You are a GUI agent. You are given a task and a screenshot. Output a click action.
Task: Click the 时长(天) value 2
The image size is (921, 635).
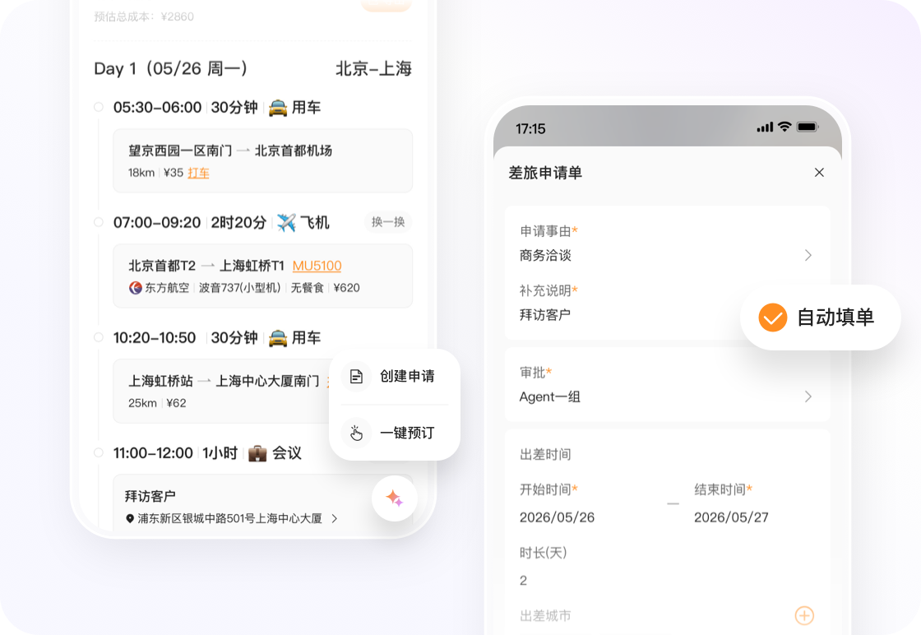(x=523, y=581)
